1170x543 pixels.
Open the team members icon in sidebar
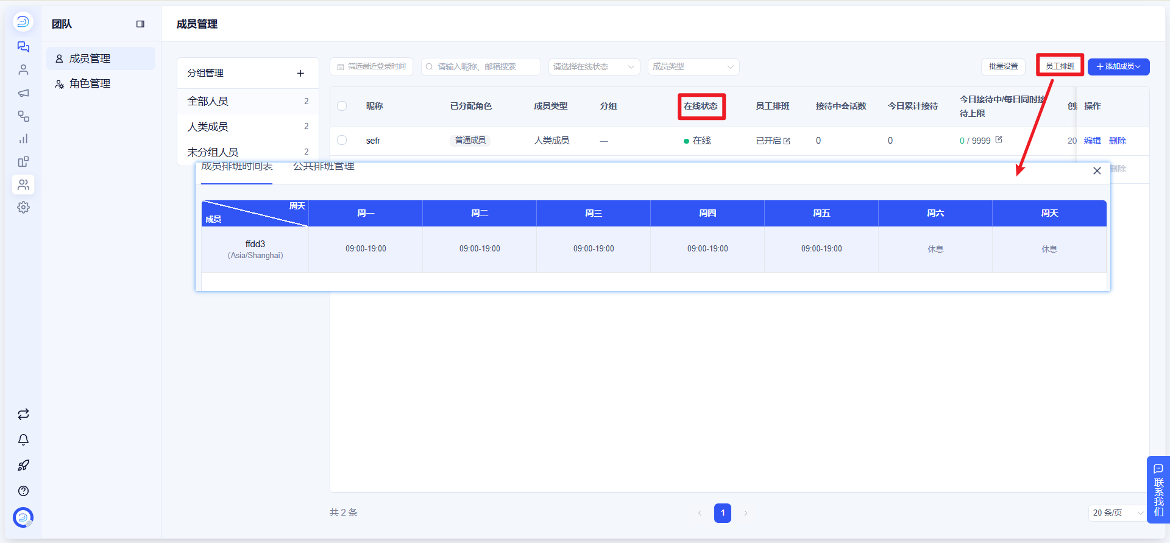[23, 184]
